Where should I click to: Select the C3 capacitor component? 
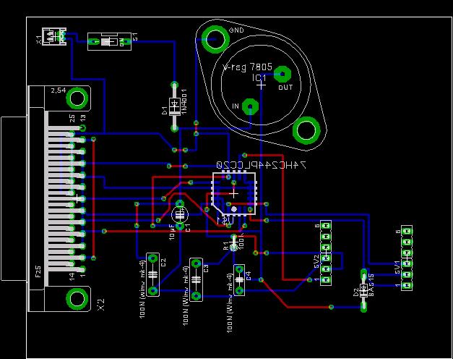(197, 279)
